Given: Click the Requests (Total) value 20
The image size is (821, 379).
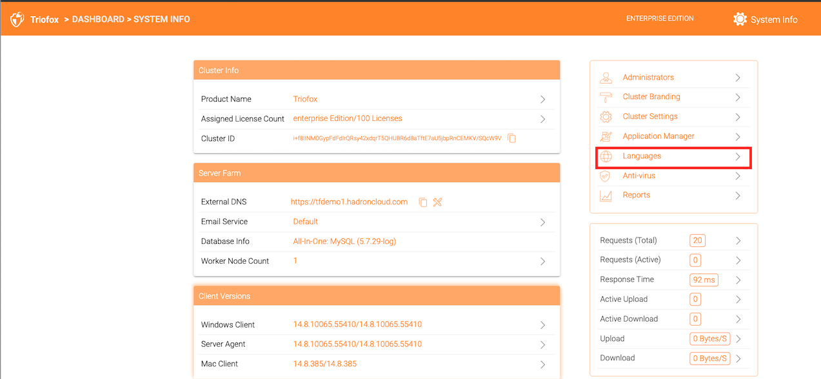Looking at the screenshot, I should tap(697, 241).
